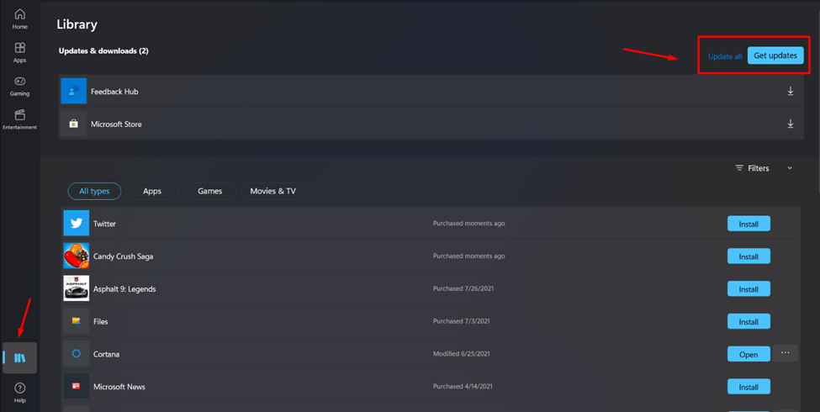Image resolution: width=820 pixels, height=412 pixels.
Task: Go to Home in sidebar
Action: pyautogui.click(x=20, y=18)
